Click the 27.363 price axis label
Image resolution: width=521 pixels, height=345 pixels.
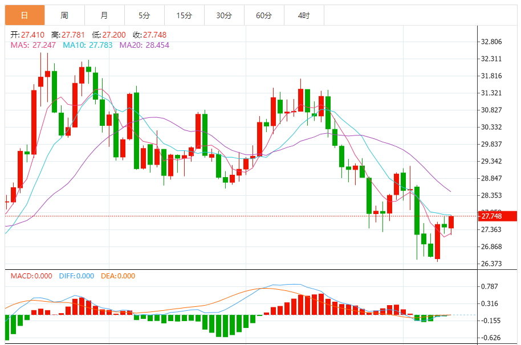coord(491,229)
